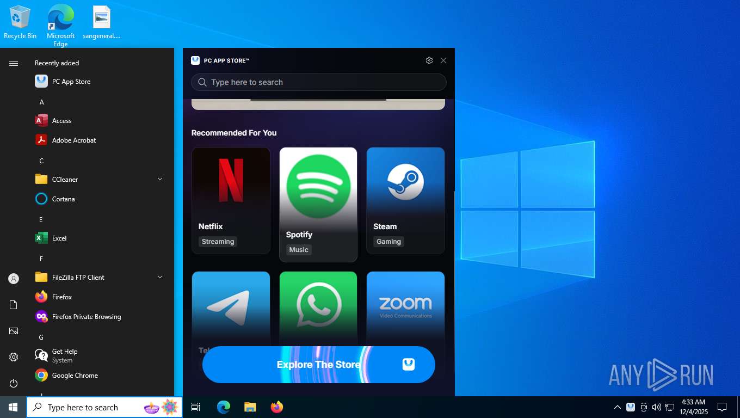Image resolution: width=740 pixels, height=418 pixels.
Task: Open the Zoom app card
Action: click(x=405, y=308)
